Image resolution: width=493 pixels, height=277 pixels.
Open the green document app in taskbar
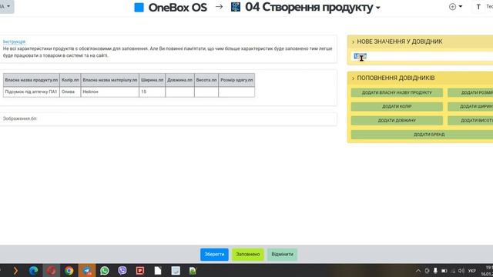193,270
